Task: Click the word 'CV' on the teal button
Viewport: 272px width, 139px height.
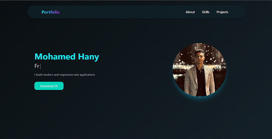Action: (56, 86)
